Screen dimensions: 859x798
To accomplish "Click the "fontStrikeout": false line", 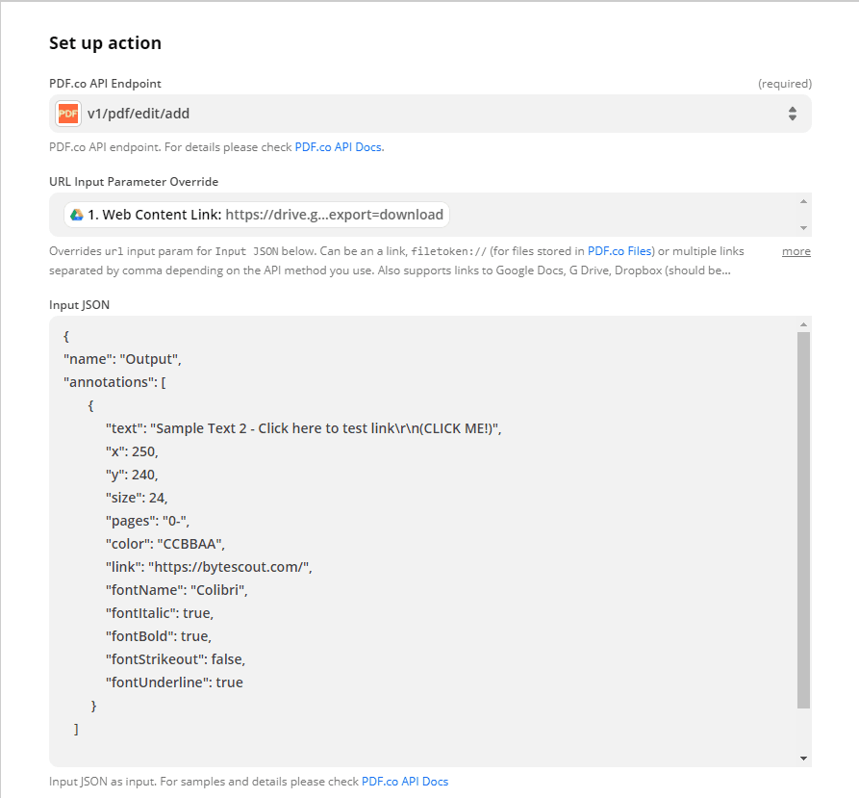I will tap(175, 659).
